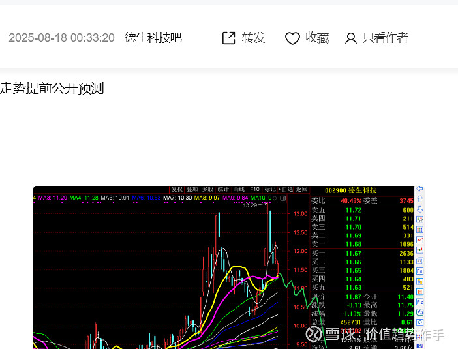Screen dimensions: 458x349
Task: Click 只看作者 to filter by author
Action: point(386,38)
